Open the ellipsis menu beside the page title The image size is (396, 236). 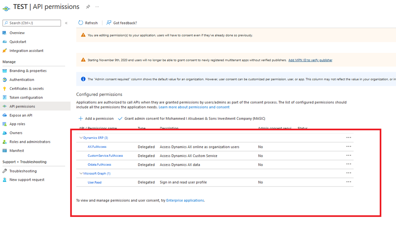(x=97, y=7)
